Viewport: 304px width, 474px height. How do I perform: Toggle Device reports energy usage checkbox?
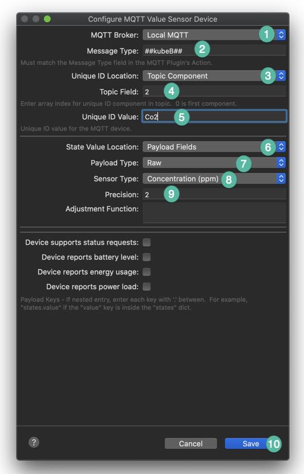coord(147,272)
